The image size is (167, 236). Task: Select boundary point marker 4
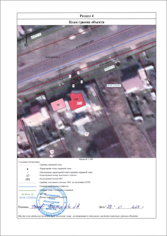(x=73, y=86)
